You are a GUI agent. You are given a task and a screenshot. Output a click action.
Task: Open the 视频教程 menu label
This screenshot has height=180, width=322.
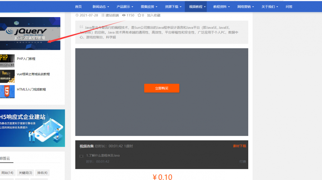(x=196, y=7)
